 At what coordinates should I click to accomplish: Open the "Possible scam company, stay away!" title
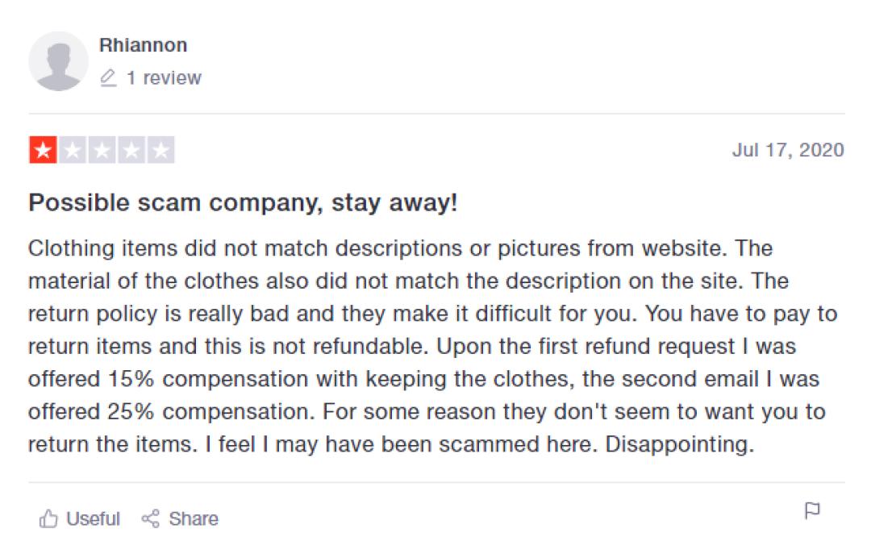(x=243, y=203)
